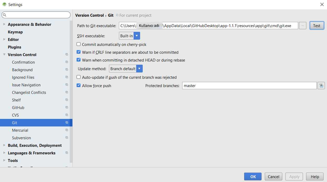Click the project-scope icon before For current project
Screen dimensions: 327x182
click(x=117, y=15)
